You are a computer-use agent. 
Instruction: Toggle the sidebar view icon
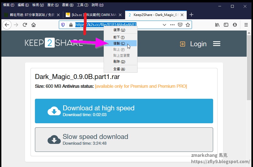(x=226, y=25)
